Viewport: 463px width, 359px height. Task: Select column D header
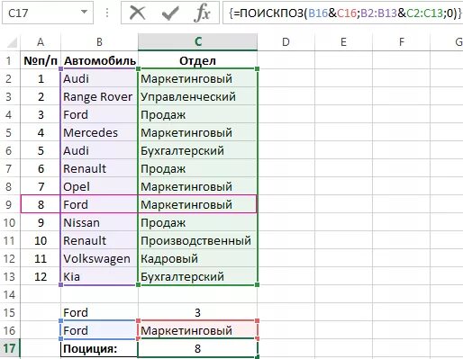click(x=286, y=42)
